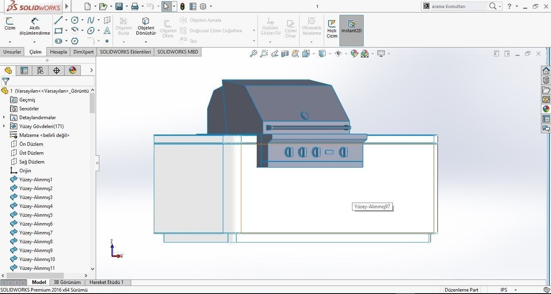Click the IPS unit system status entry
Screen dimensions: 551x294
[x=504, y=290]
